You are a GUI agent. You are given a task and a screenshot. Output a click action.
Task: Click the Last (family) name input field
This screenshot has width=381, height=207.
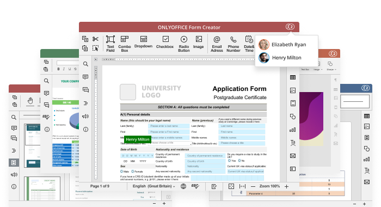[x=169, y=126]
